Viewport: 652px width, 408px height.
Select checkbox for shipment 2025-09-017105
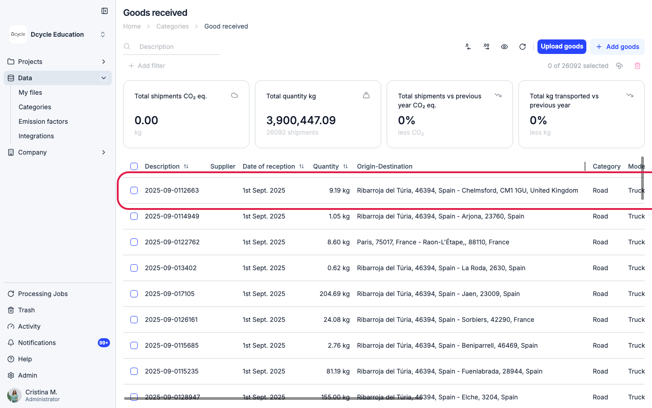[x=134, y=294]
